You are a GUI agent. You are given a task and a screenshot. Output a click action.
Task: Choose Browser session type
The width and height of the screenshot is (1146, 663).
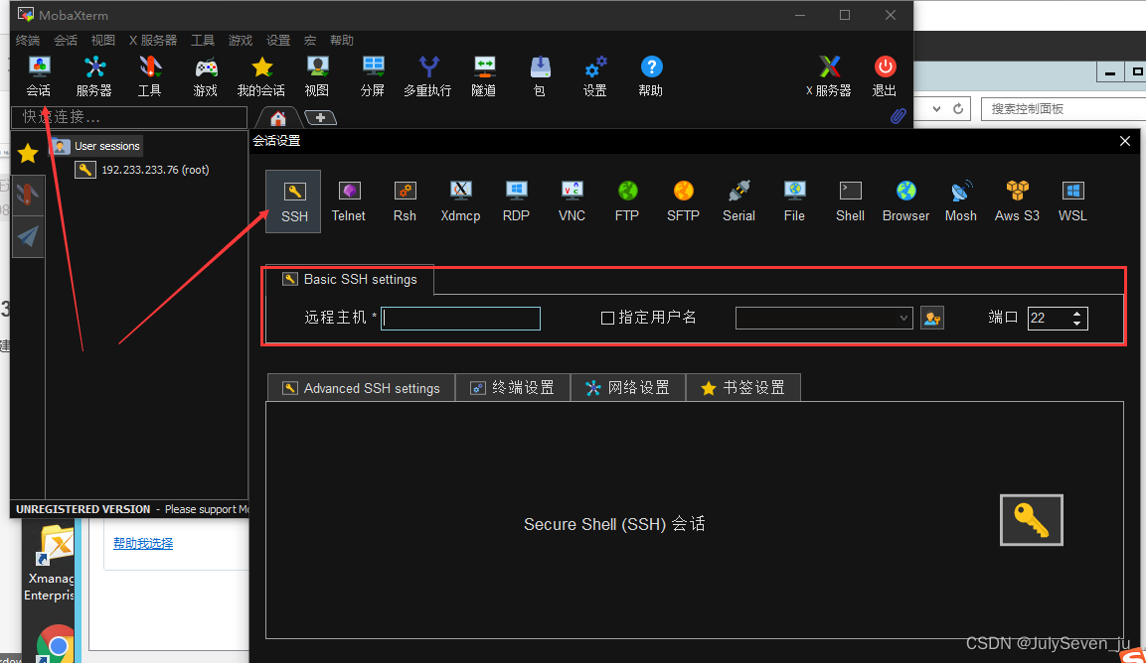pos(905,201)
